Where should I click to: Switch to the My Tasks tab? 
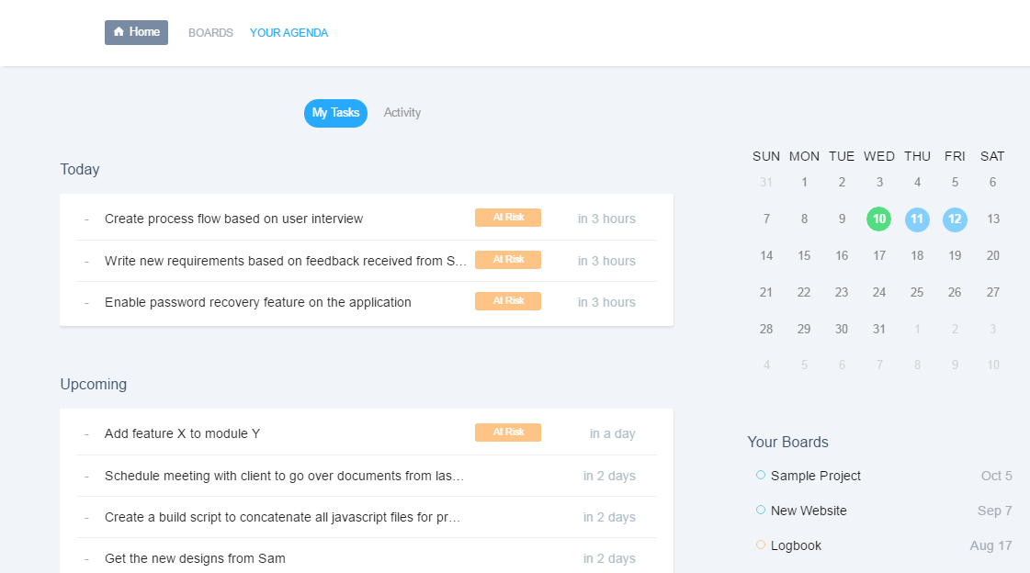pos(335,113)
